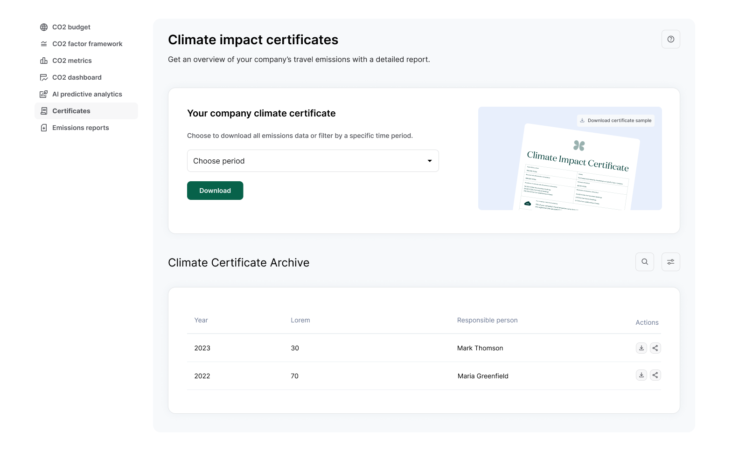Image resolution: width=732 pixels, height=451 pixels.
Task: Download the 2023 certificate row
Action: pyautogui.click(x=641, y=348)
